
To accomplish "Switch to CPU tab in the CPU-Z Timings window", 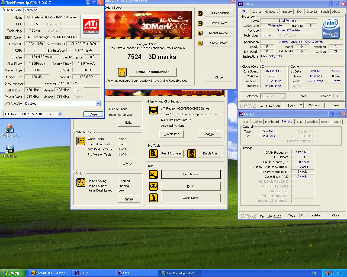I will click(245, 122).
